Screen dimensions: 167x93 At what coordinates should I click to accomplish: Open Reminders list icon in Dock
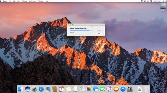pyautogui.click(x=75, y=89)
